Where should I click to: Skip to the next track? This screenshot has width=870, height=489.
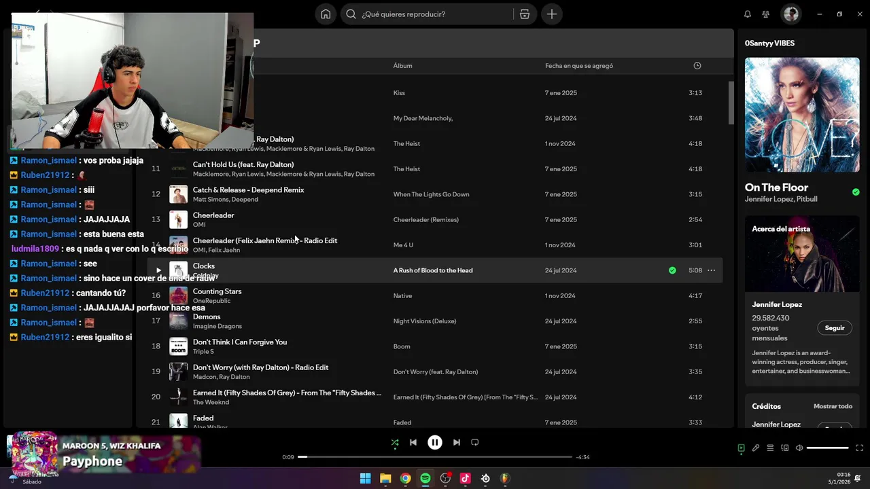pyautogui.click(x=457, y=442)
